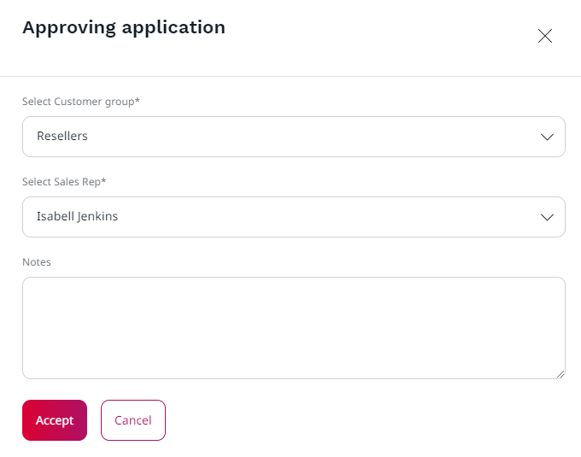Screen dimensions: 581x457
Task: Grab the Notes textarea resize handle
Action: pyautogui.click(x=560, y=374)
